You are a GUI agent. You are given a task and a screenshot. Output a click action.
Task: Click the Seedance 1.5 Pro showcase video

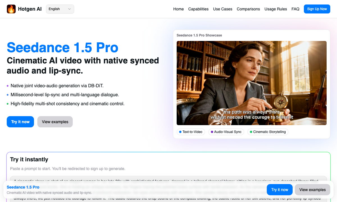[x=251, y=82]
